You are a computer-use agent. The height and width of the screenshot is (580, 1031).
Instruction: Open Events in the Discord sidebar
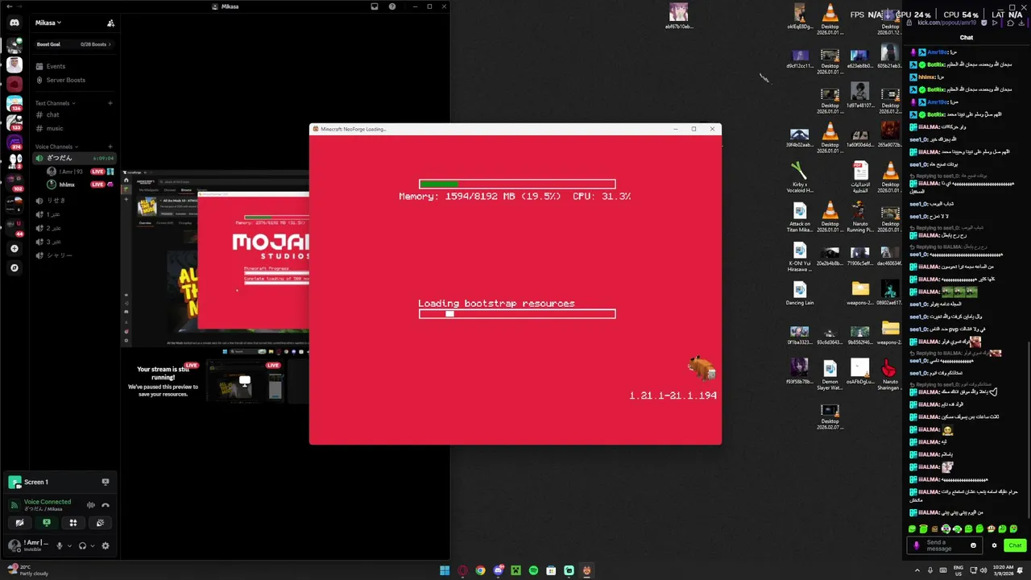point(56,66)
